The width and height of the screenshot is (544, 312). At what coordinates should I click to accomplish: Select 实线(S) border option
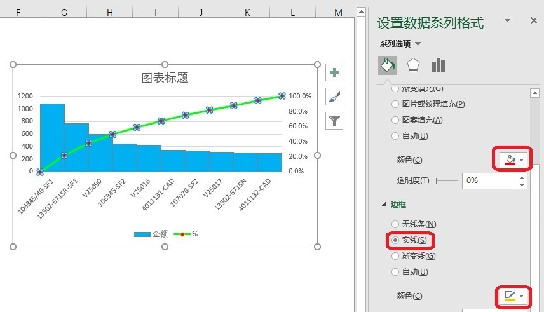click(x=395, y=240)
